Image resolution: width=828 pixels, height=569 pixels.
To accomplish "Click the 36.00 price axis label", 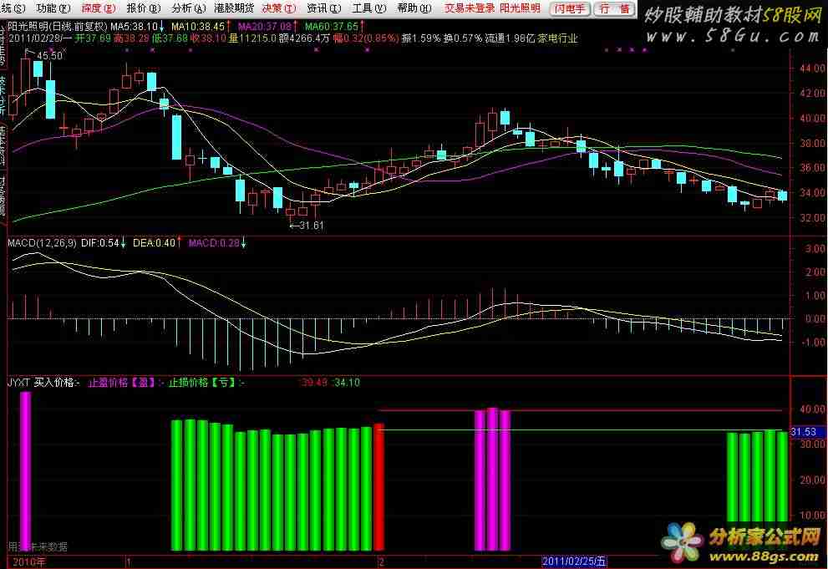I will click(812, 168).
